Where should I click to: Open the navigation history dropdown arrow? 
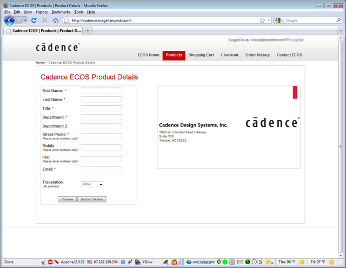(x=25, y=21)
